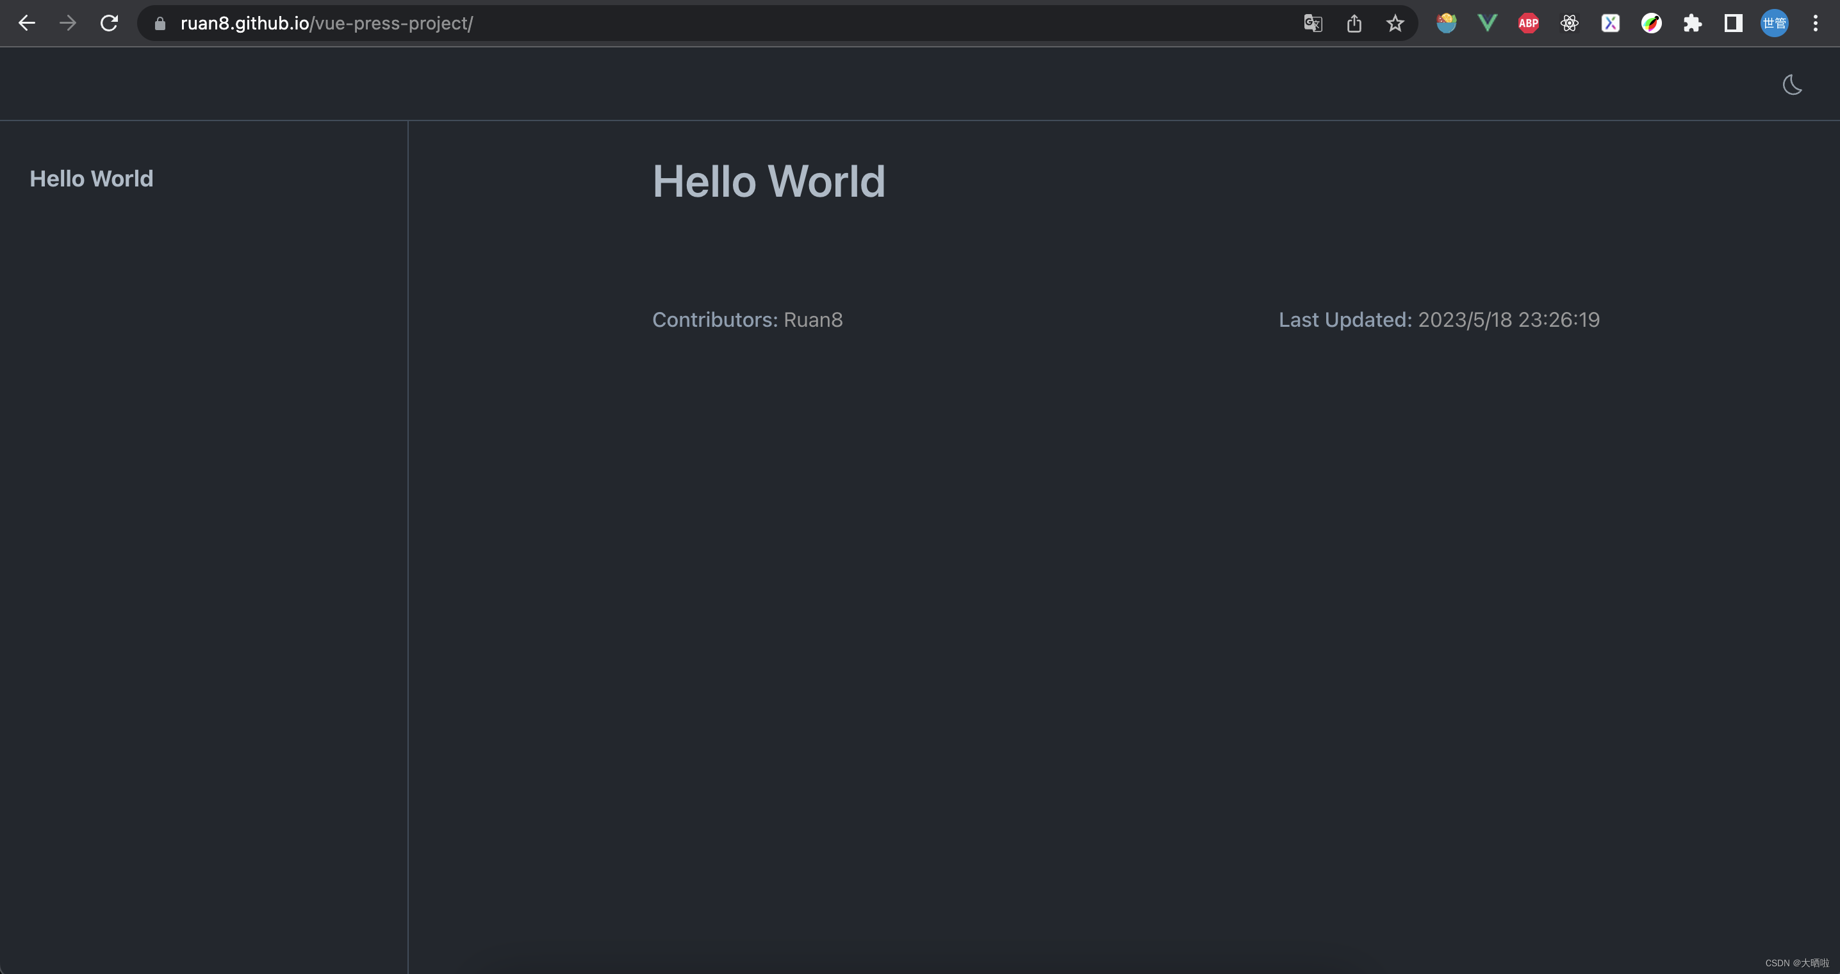Click the Vue devtools extension icon

[x=1487, y=24]
